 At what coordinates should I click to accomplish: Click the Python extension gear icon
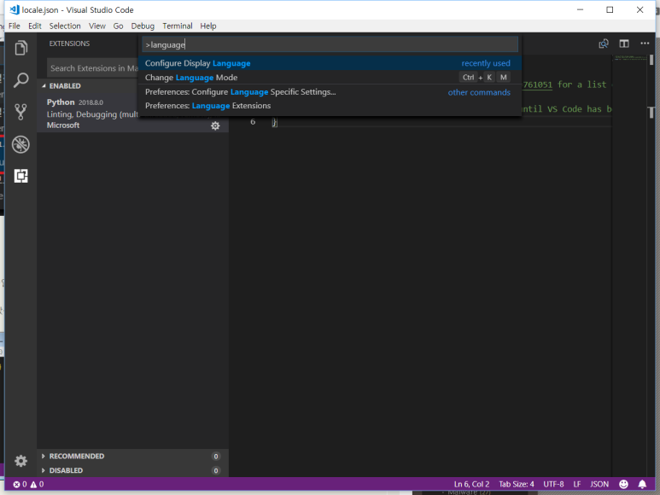click(x=215, y=125)
